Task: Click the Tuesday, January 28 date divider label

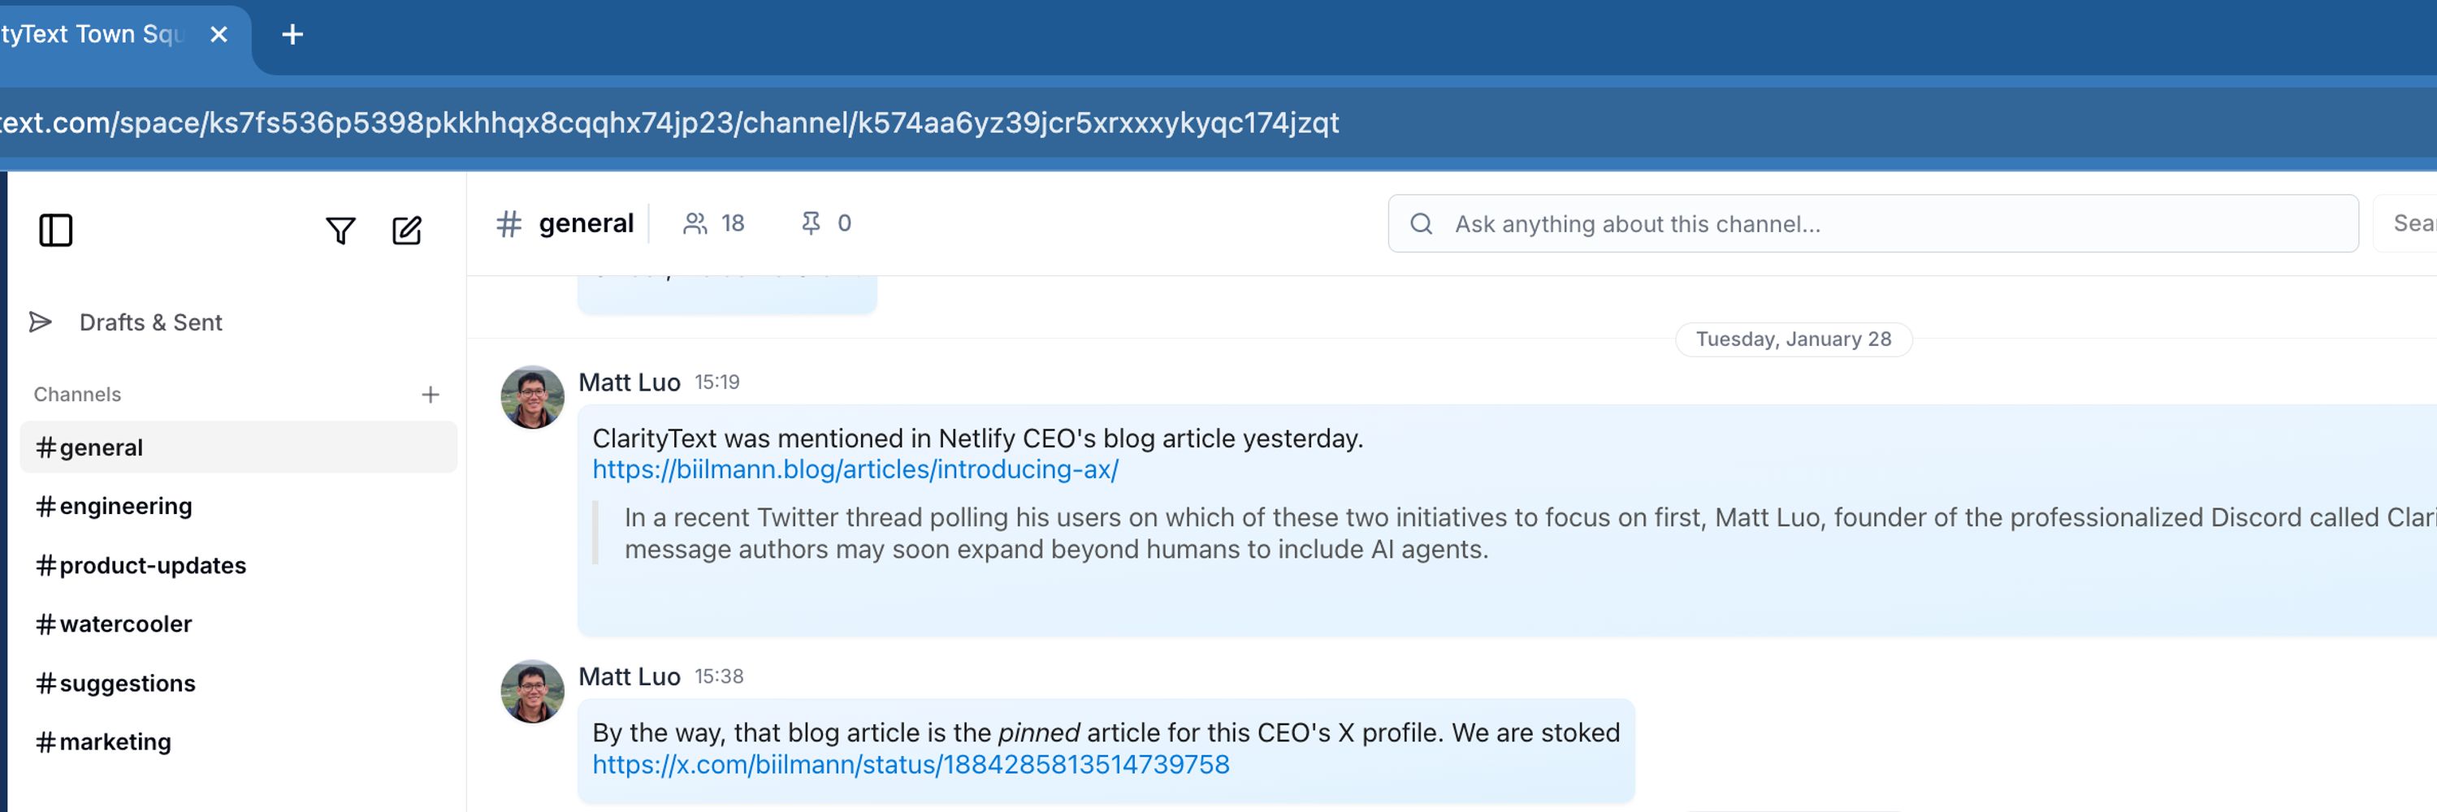Action: pos(1793,339)
